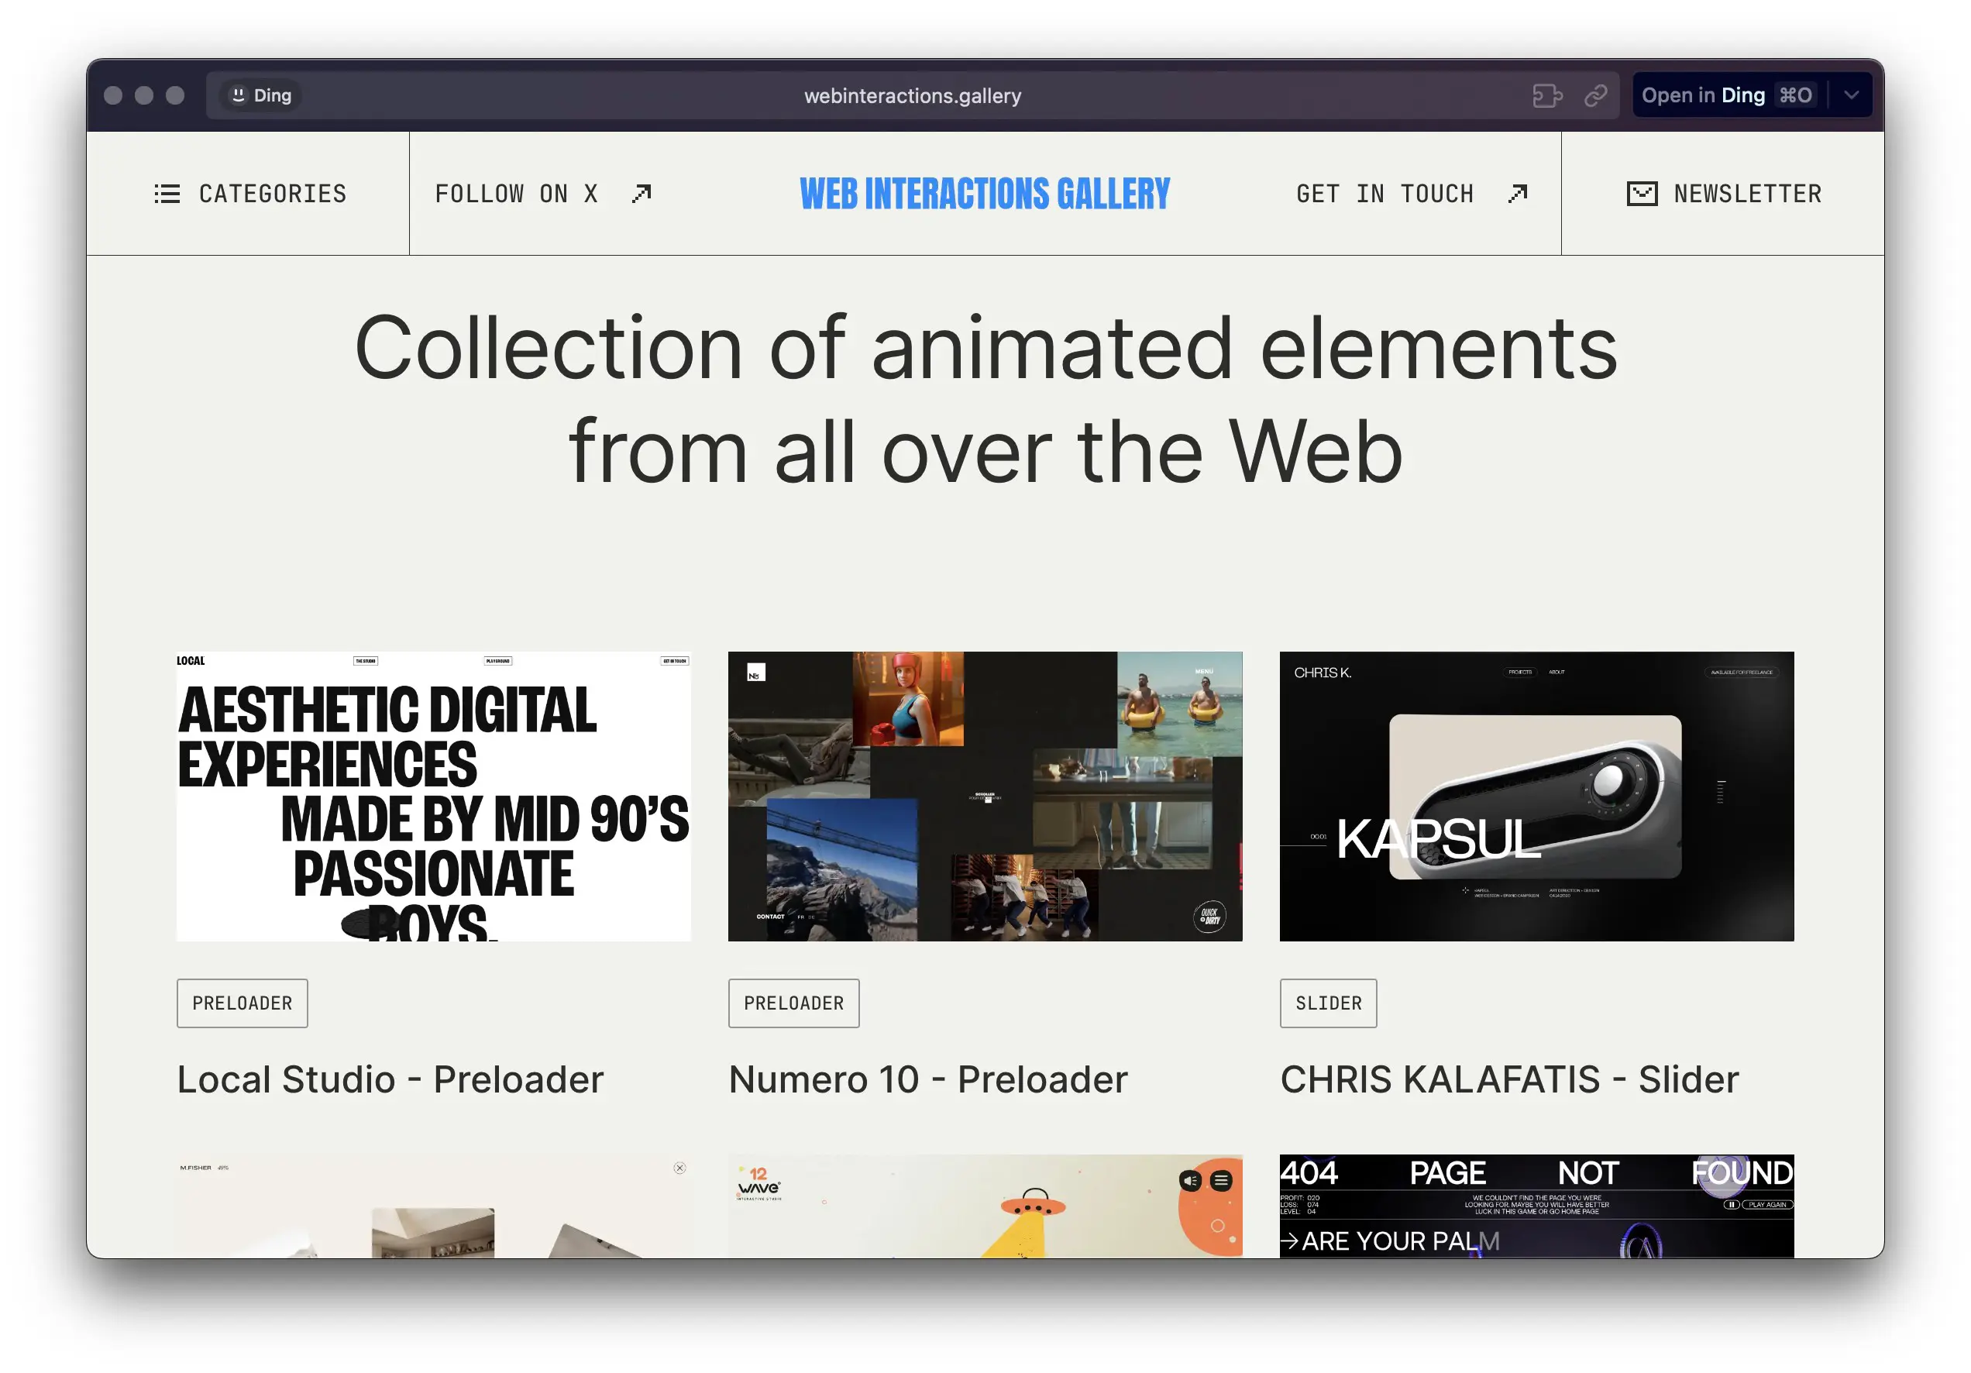Open the Numero 10 collage thumbnail
Screen dimensions: 1971x1373
985,796
